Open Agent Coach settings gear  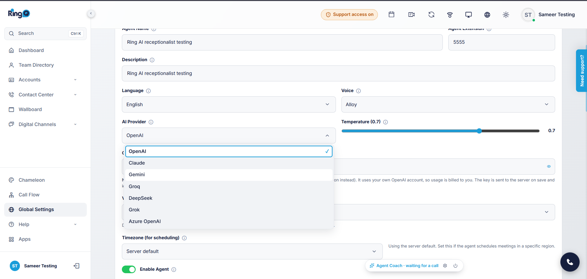click(445, 266)
